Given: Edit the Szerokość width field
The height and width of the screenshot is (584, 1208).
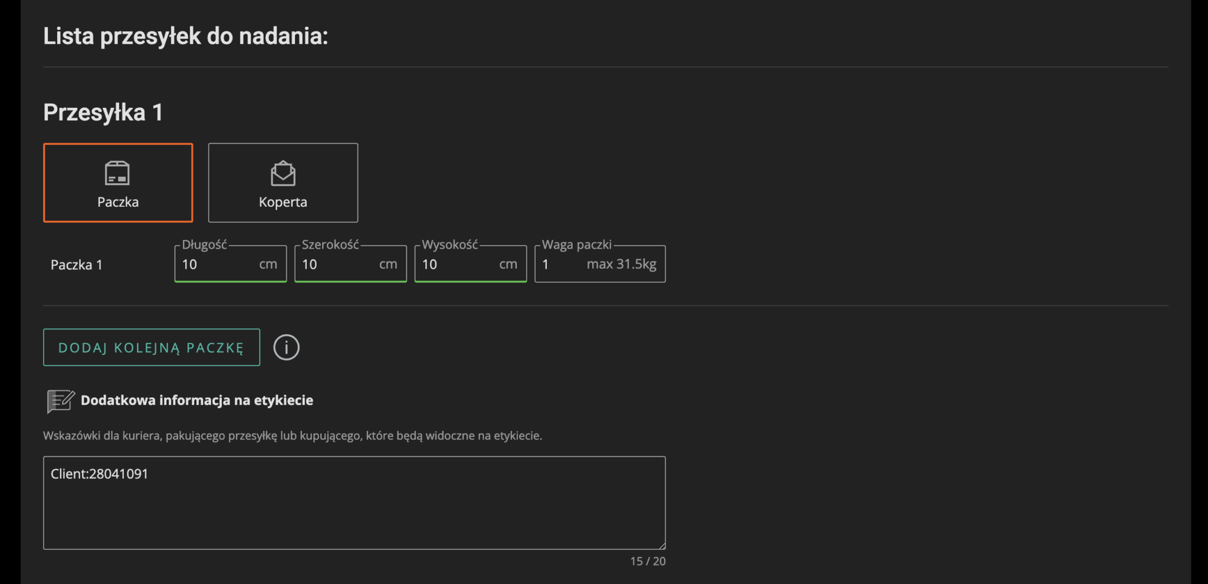Looking at the screenshot, I should click(350, 264).
